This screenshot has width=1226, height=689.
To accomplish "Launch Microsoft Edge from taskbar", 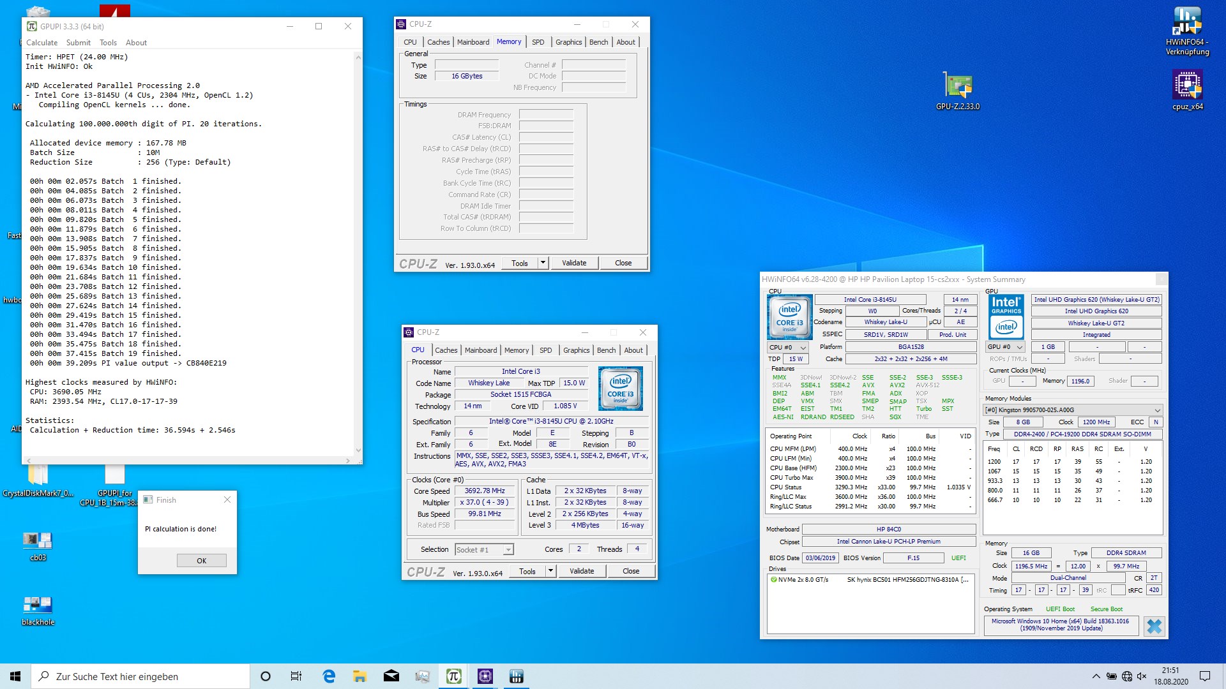I will (329, 676).
